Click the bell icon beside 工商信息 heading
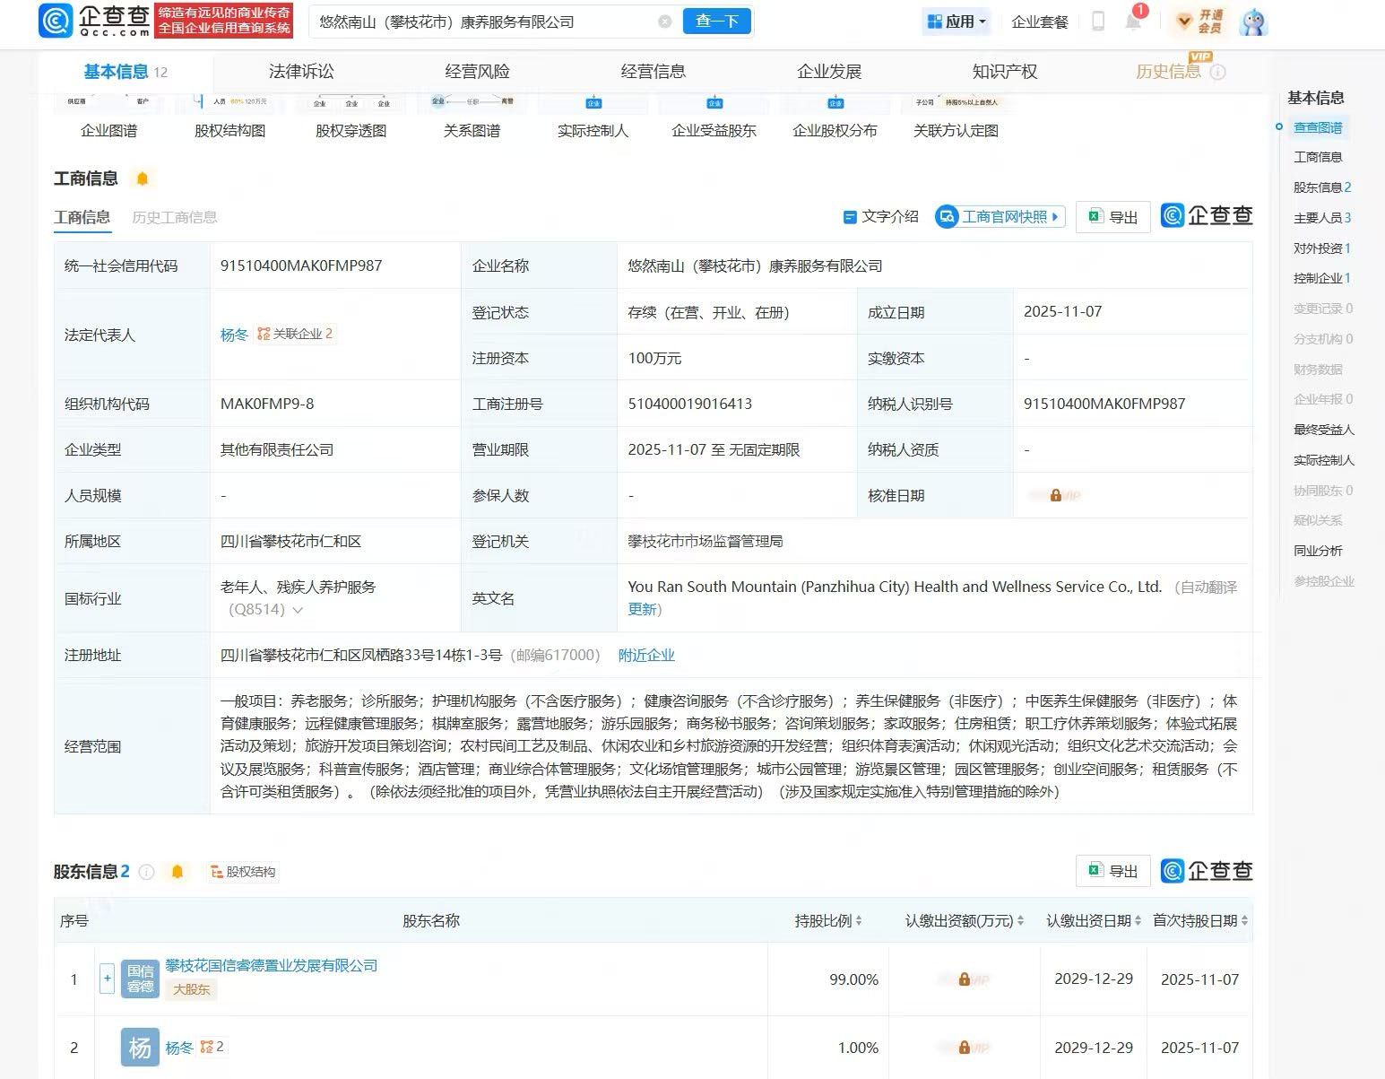Screen dimensions: 1385x1079 tap(142, 178)
